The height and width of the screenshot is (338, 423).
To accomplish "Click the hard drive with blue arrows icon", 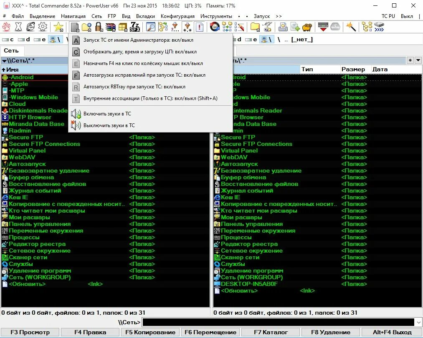I will coord(379,27).
